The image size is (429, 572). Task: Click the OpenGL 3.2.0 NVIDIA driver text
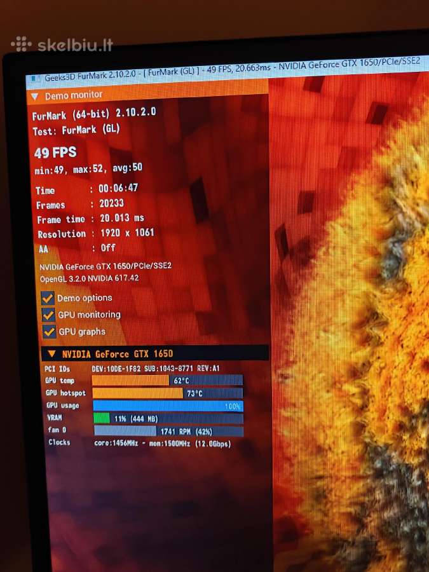[90, 278]
